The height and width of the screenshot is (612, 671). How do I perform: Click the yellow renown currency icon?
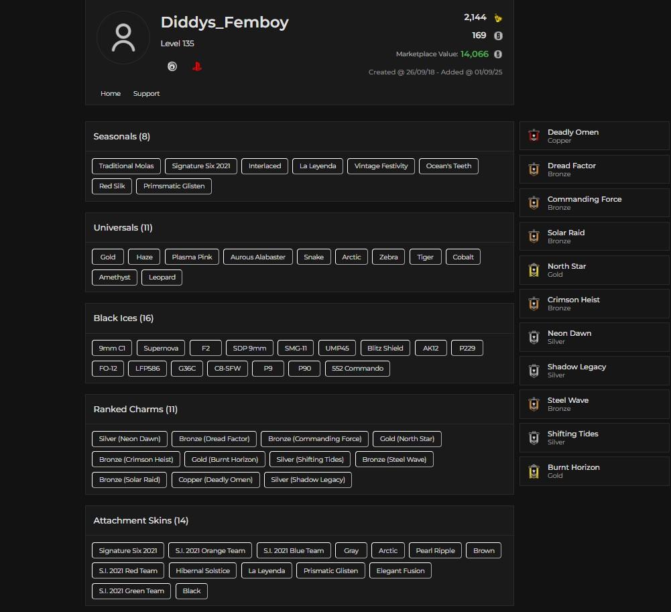coord(498,18)
